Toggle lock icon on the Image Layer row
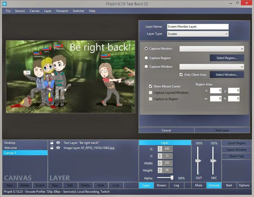Image resolution: width=254 pixels, height=197 pixels. [x=52, y=148]
